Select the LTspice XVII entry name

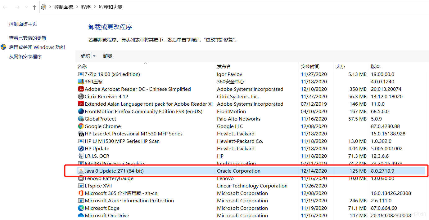(98, 186)
